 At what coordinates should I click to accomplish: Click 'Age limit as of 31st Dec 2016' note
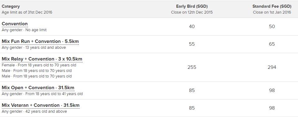click(27, 12)
